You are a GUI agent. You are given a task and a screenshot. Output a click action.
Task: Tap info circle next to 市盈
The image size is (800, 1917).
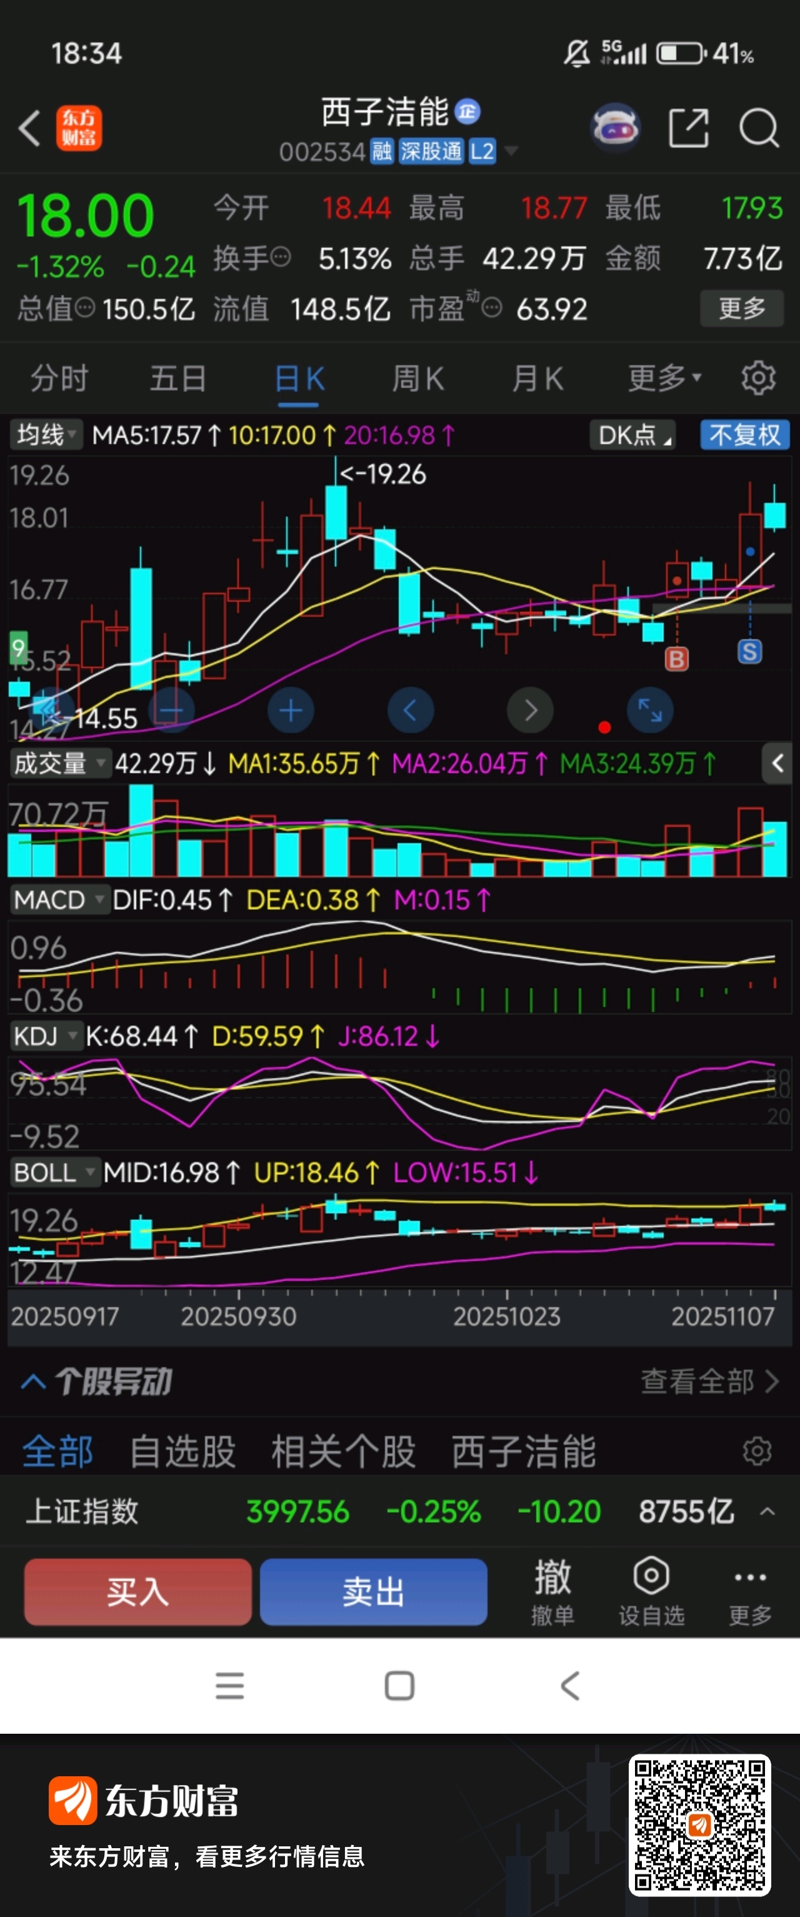pos(491,307)
